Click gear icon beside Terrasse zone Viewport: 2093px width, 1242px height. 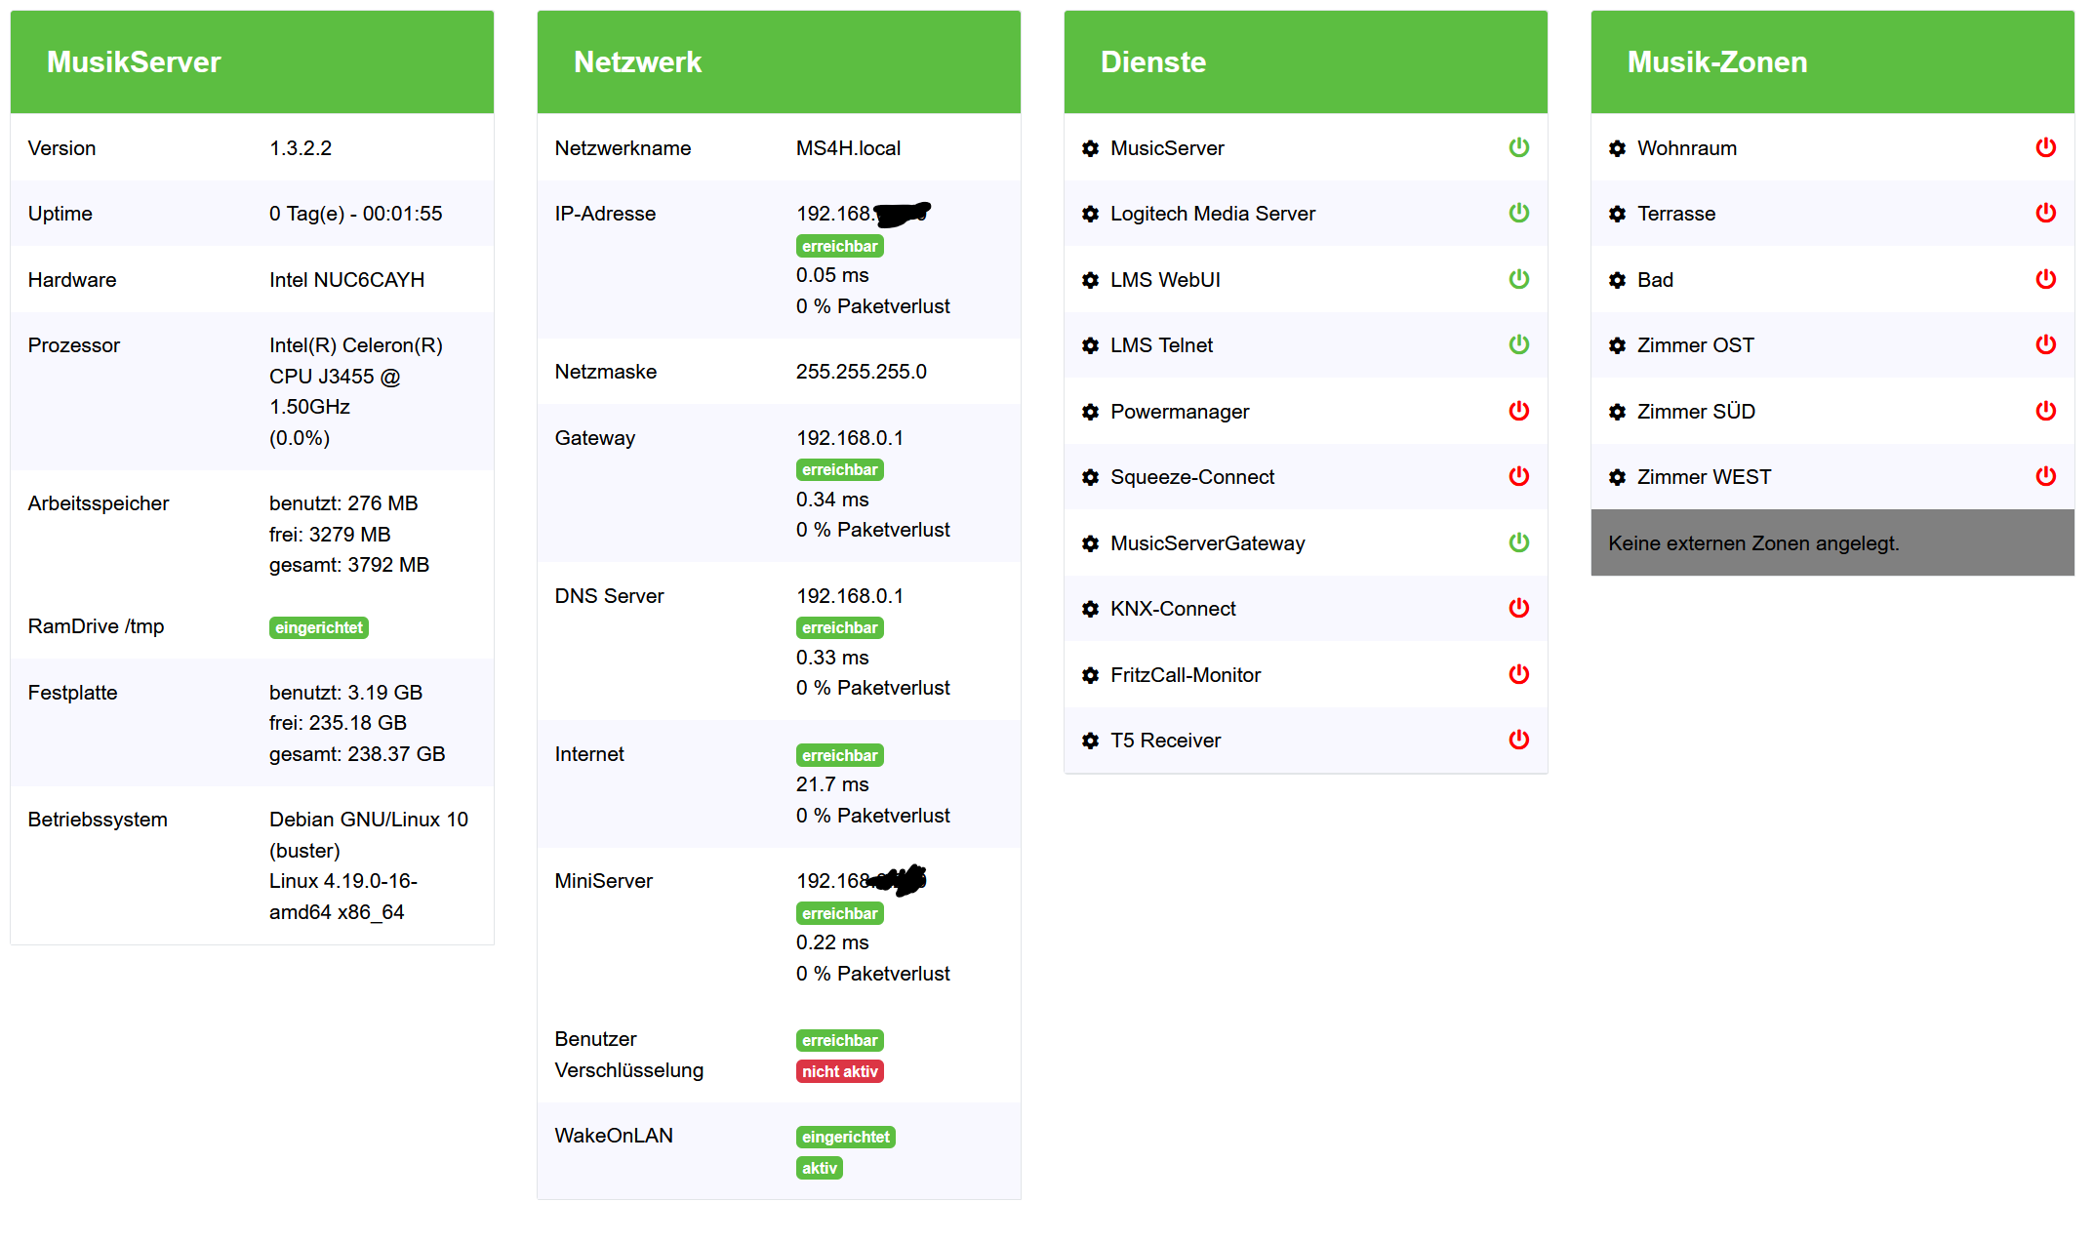(x=1617, y=214)
